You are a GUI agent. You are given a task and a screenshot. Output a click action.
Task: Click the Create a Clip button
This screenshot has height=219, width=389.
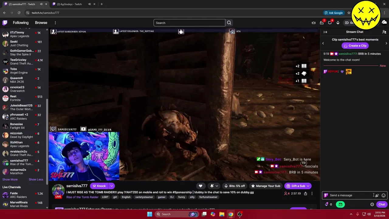355,46
